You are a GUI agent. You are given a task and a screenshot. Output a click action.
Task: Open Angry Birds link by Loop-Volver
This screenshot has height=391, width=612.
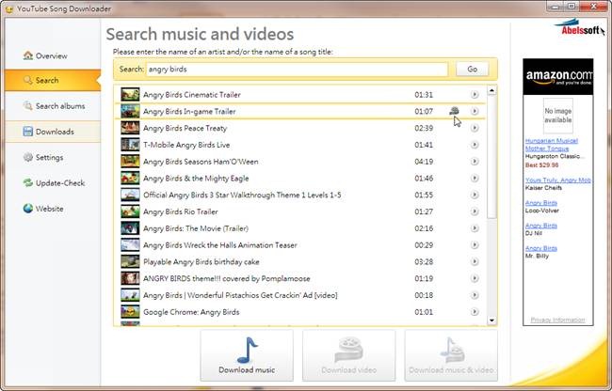tap(541, 203)
